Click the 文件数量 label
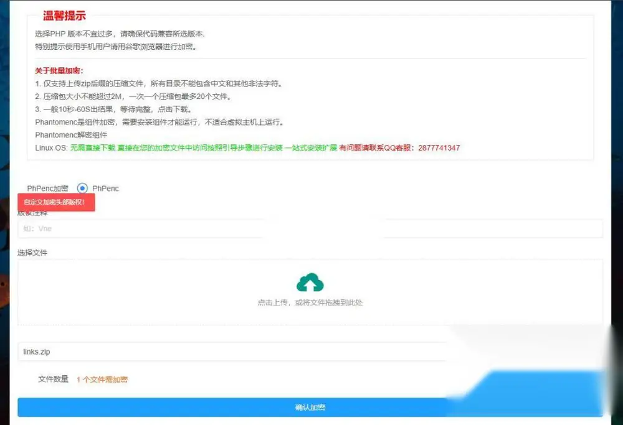Screen dimensions: 623x425 (x=53, y=379)
